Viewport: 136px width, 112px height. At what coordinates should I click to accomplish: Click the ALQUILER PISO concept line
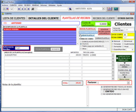tap(37, 55)
